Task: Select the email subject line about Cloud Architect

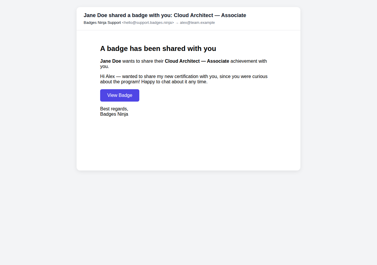Action: [x=165, y=15]
